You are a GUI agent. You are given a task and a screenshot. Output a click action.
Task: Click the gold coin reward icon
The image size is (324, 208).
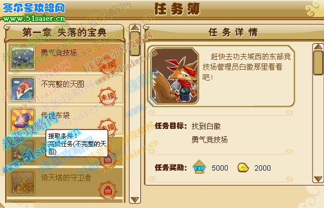(x=243, y=167)
